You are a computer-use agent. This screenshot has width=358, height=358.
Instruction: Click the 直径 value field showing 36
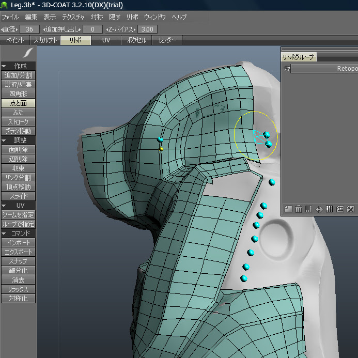tap(30, 29)
